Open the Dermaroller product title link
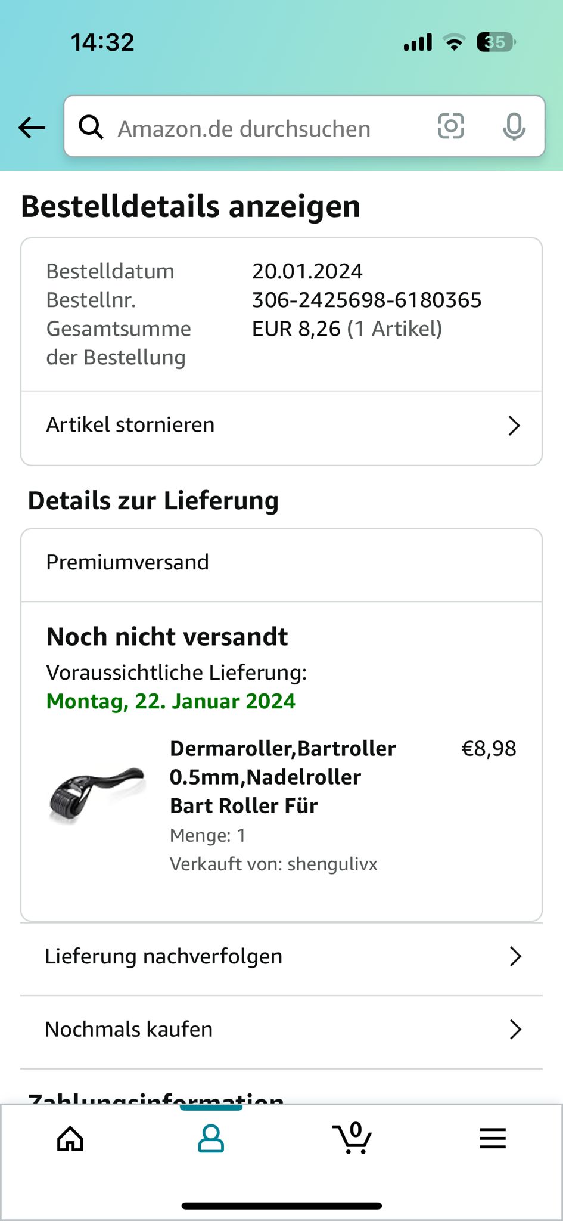The image size is (563, 1221). click(283, 777)
